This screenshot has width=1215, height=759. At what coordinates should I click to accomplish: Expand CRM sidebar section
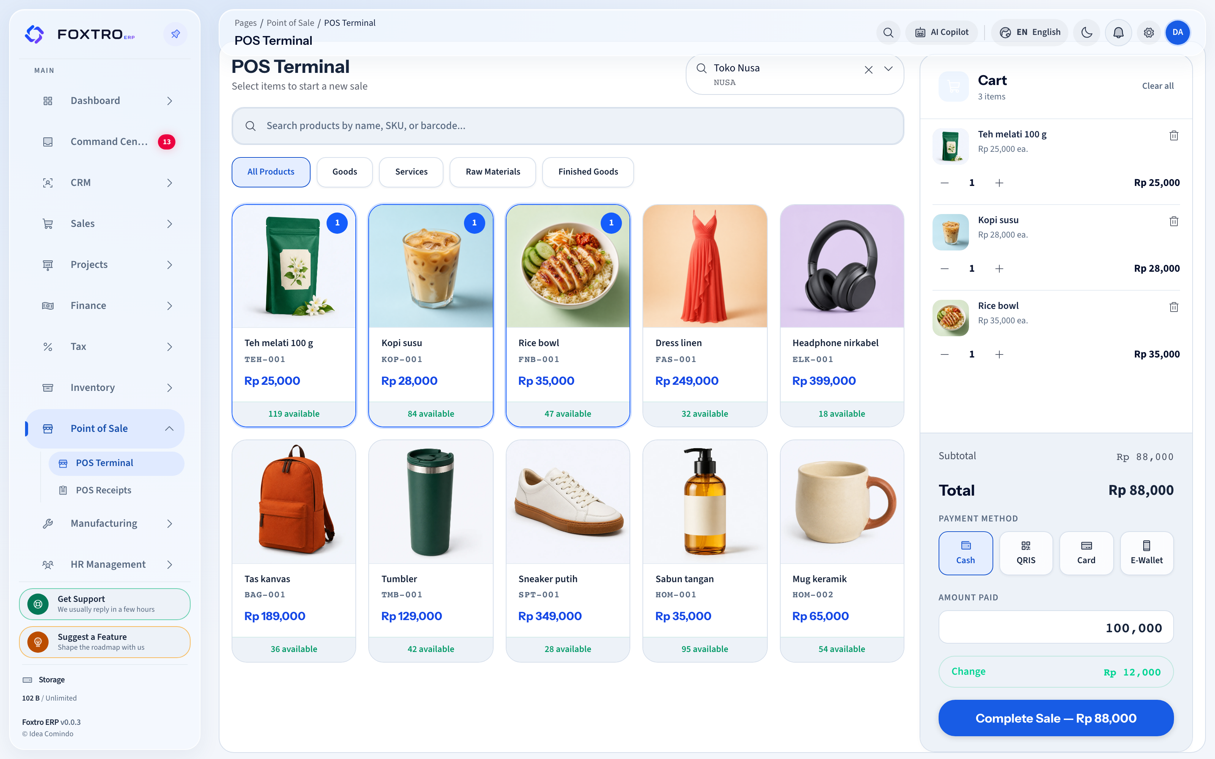pos(105,183)
